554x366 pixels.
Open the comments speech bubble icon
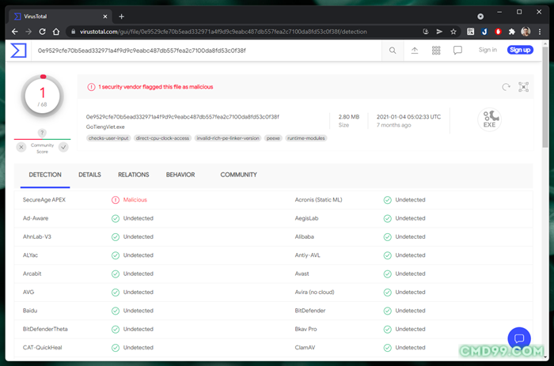tap(457, 51)
